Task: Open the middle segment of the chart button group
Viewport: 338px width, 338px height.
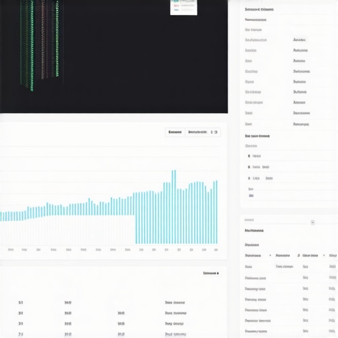Action: pos(197,132)
